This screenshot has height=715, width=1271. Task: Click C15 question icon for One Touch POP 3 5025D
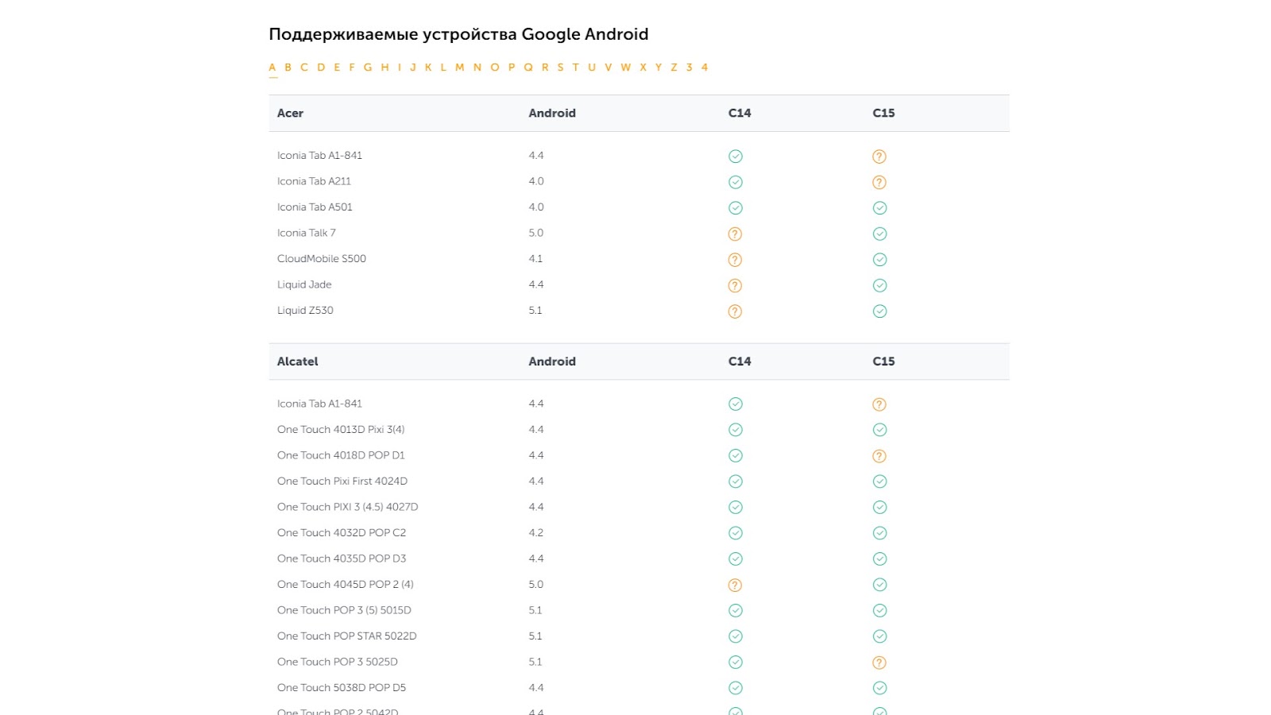point(879,663)
